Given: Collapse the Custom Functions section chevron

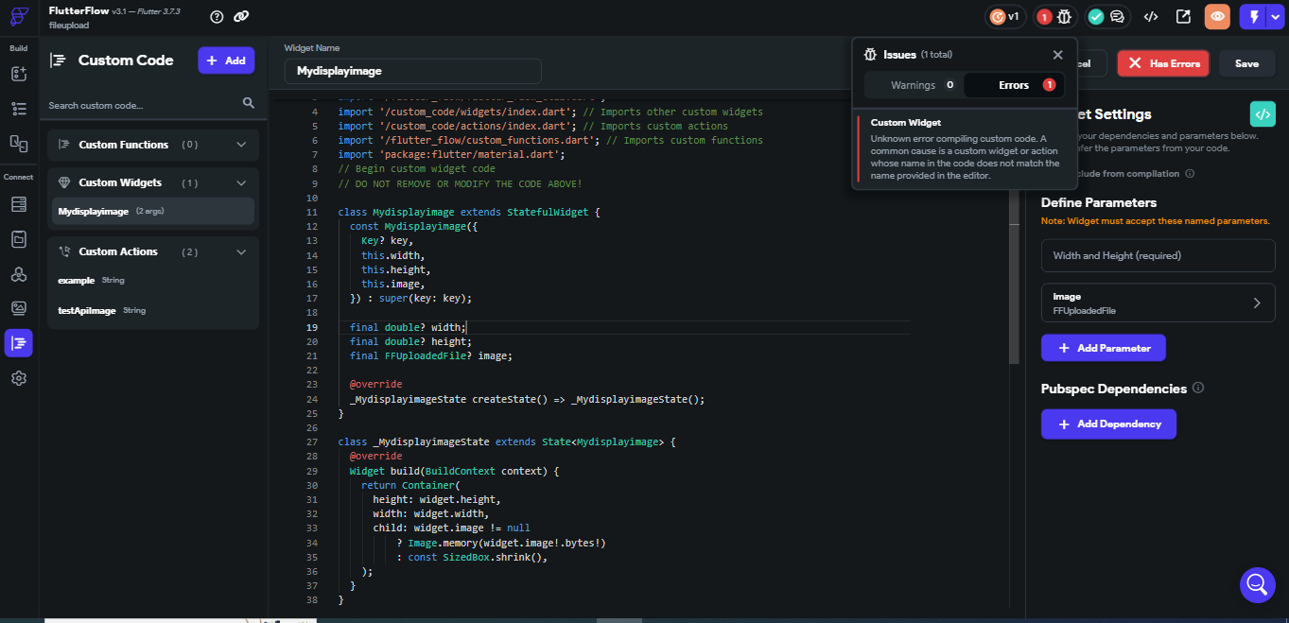Looking at the screenshot, I should (x=241, y=145).
